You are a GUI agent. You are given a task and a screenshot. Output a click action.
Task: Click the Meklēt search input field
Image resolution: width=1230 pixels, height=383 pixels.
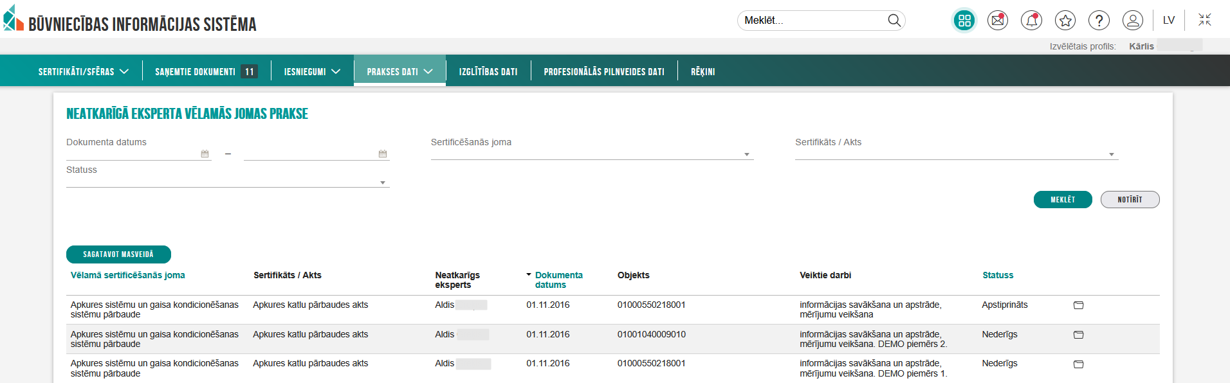(812, 21)
